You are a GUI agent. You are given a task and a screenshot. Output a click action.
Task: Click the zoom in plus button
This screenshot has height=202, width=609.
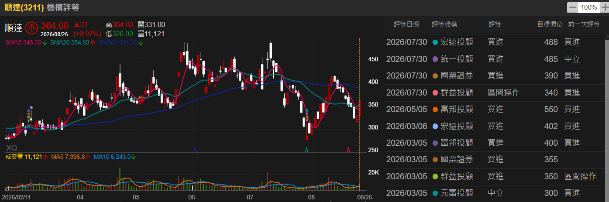click(x=605, y=7)
